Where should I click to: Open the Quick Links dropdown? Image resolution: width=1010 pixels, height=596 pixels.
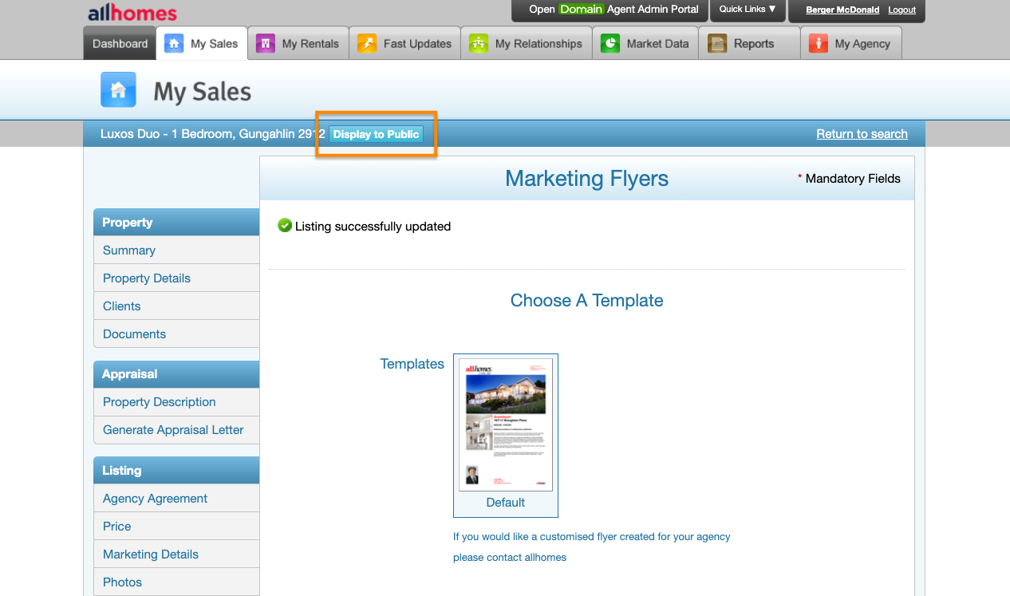point(747,10)
